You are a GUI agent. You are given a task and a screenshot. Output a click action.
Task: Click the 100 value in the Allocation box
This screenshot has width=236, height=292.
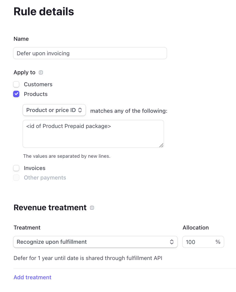190,242
